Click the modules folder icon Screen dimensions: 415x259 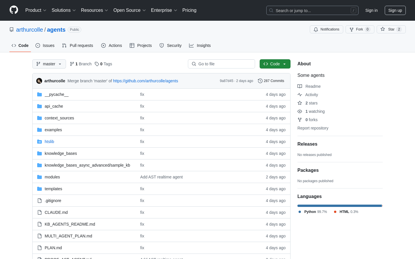pos(39,177)
